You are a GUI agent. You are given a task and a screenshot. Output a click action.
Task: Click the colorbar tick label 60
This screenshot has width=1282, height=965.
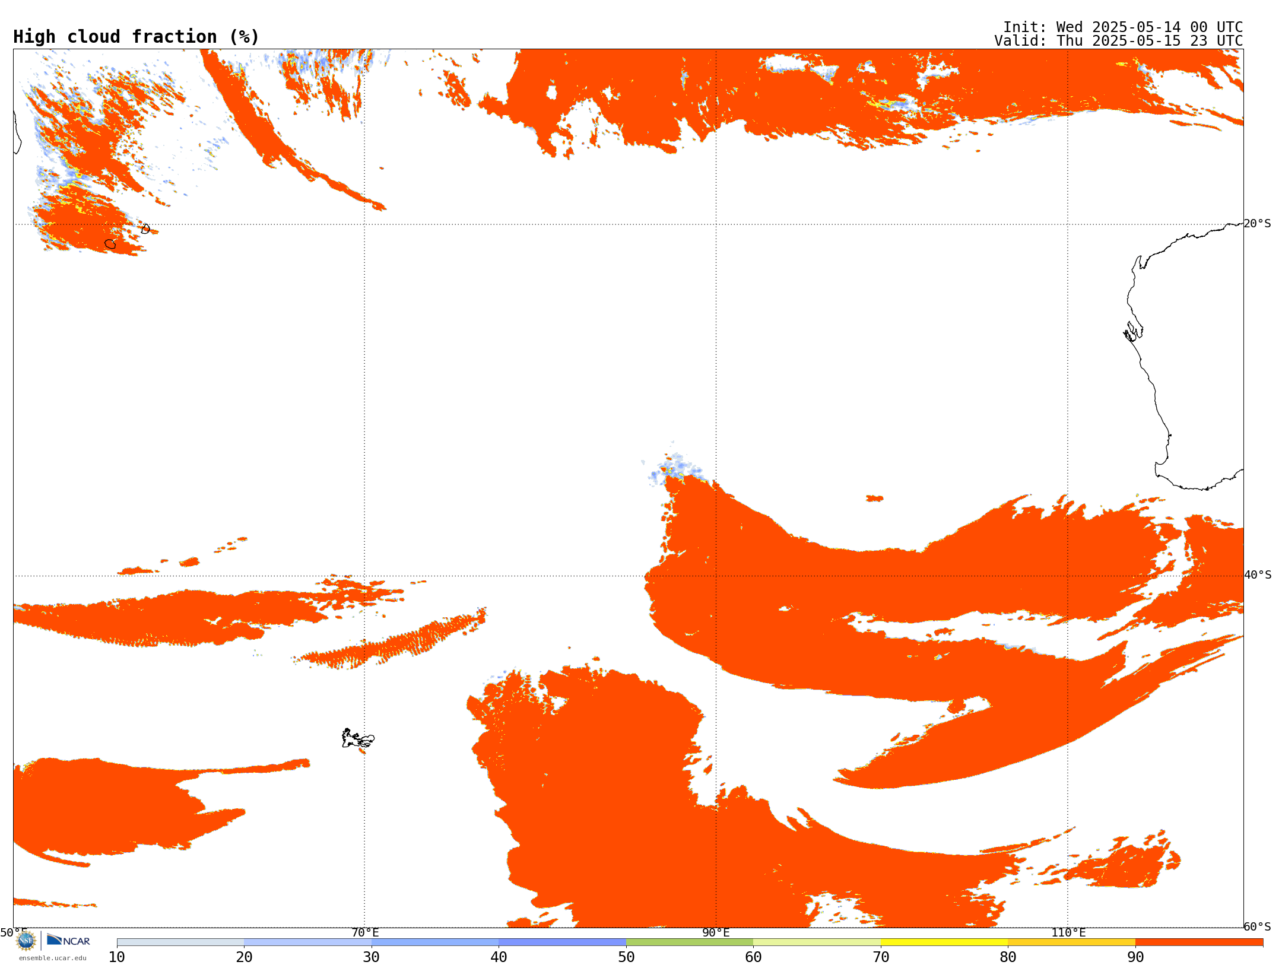[x=753, y=957]
